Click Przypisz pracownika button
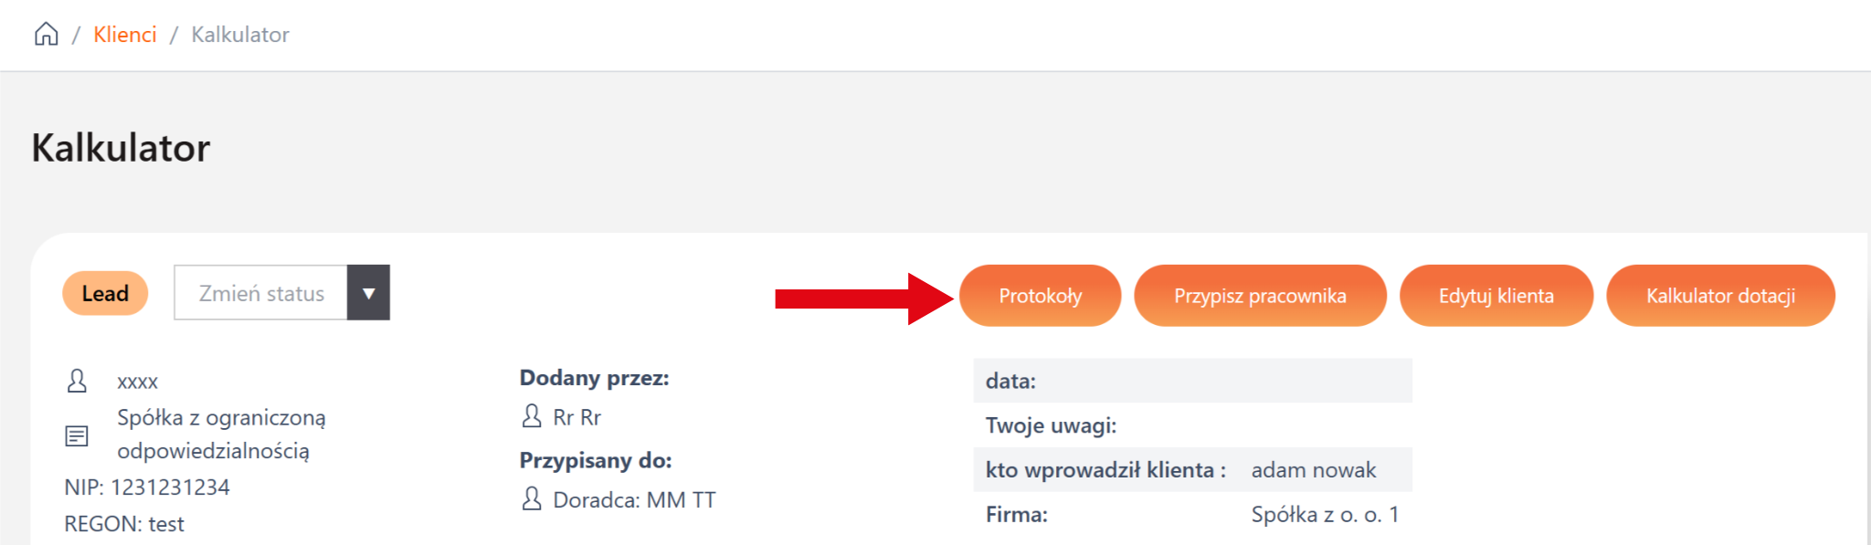 [1260, 296]
